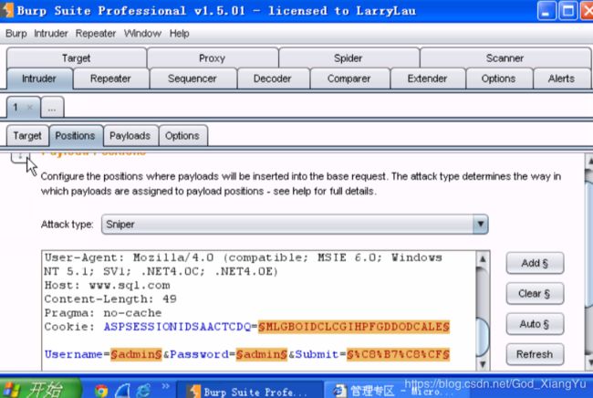Screen dimensions: 593x398
Task: Click the Burp Suite title bar icon
Action: [6, 11]
